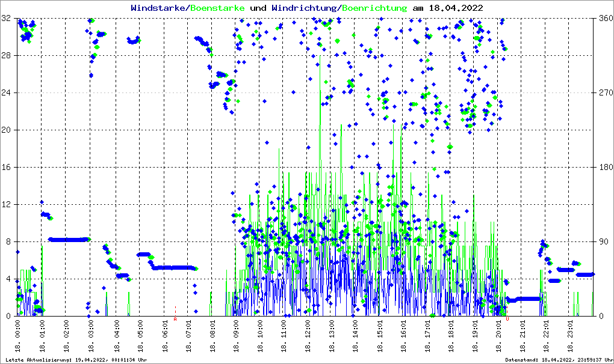Image resolution: width=614 pixels, height=364 pixels.
Task: Select the "Windstarke" title word
Action: tap(159, 8)
